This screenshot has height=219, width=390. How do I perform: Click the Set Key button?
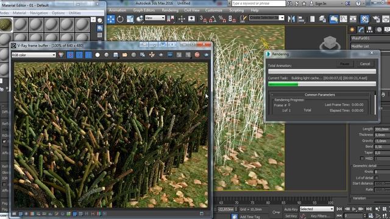click(291, 216)
